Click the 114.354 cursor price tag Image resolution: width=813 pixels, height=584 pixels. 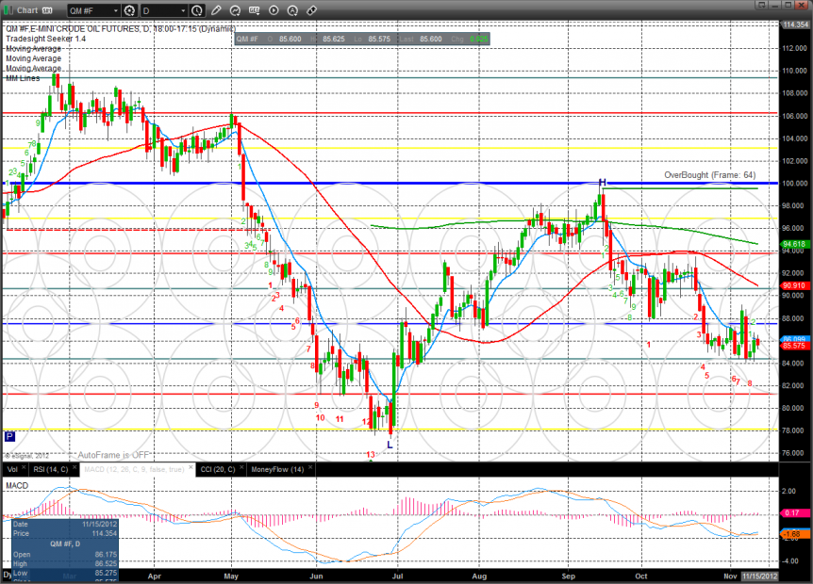[x=795, y=24]
